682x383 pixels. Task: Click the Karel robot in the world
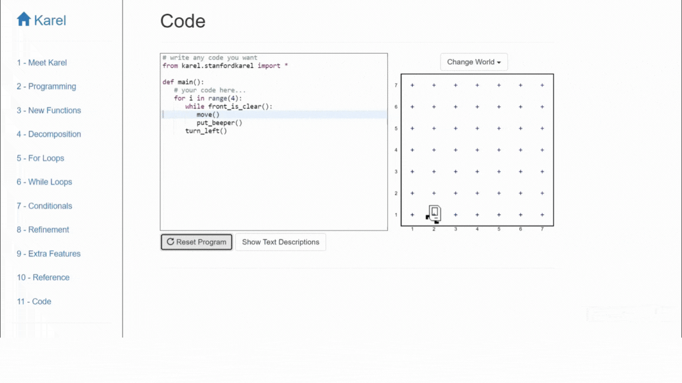434,213
